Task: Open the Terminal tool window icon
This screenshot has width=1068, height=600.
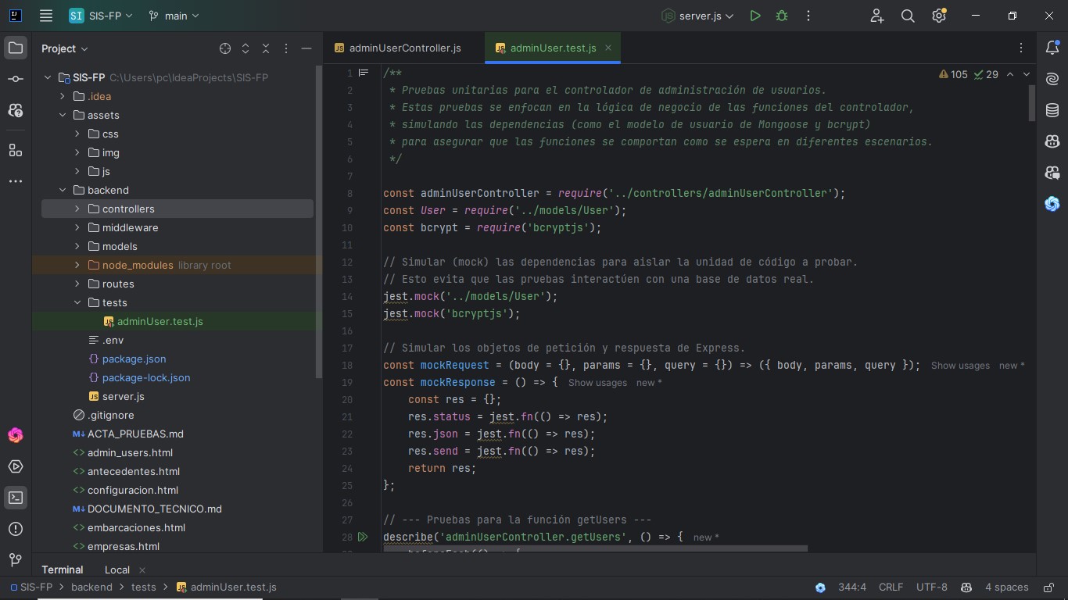Action: point(16,498)
